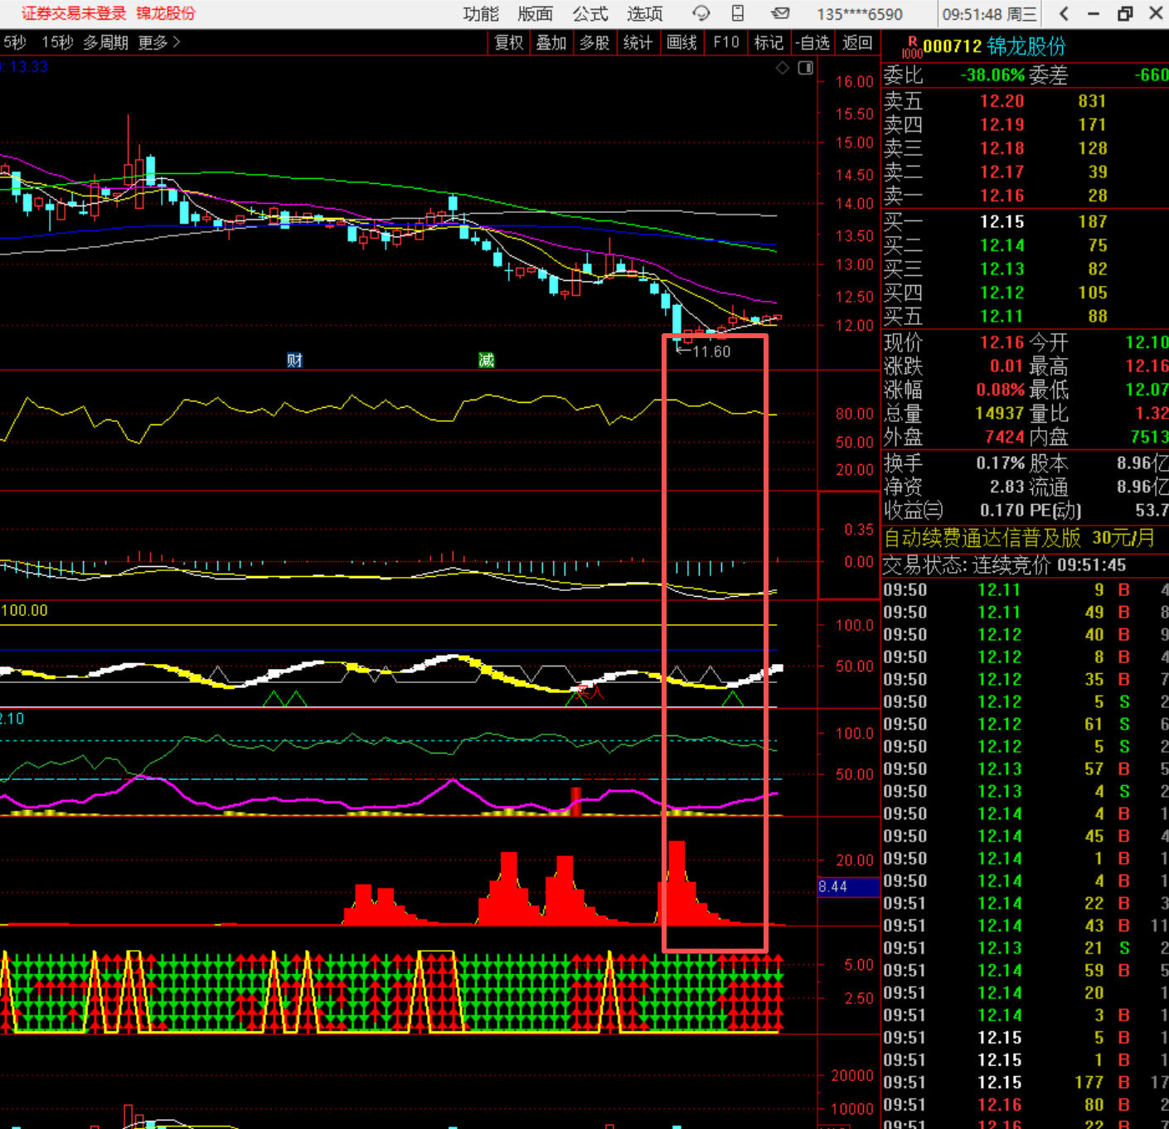Click the 叠加 overlay button
Image resolution: width=1169 pixels, height=1129 pixels.
coord(551,42)
